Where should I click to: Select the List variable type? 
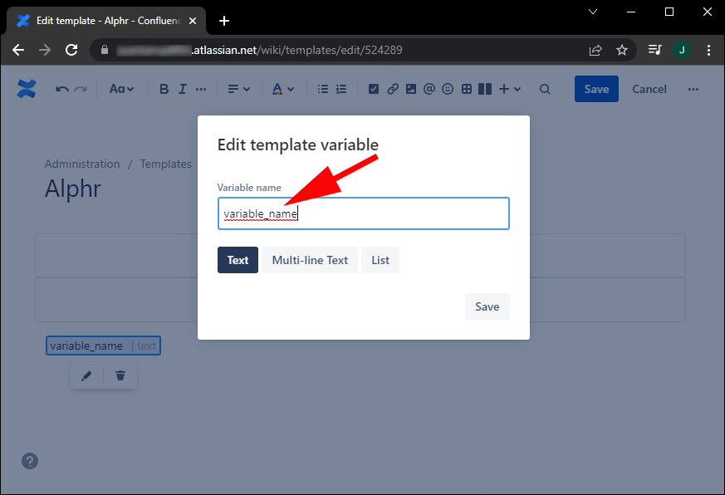pyautogui.click(x=380, y=260)
